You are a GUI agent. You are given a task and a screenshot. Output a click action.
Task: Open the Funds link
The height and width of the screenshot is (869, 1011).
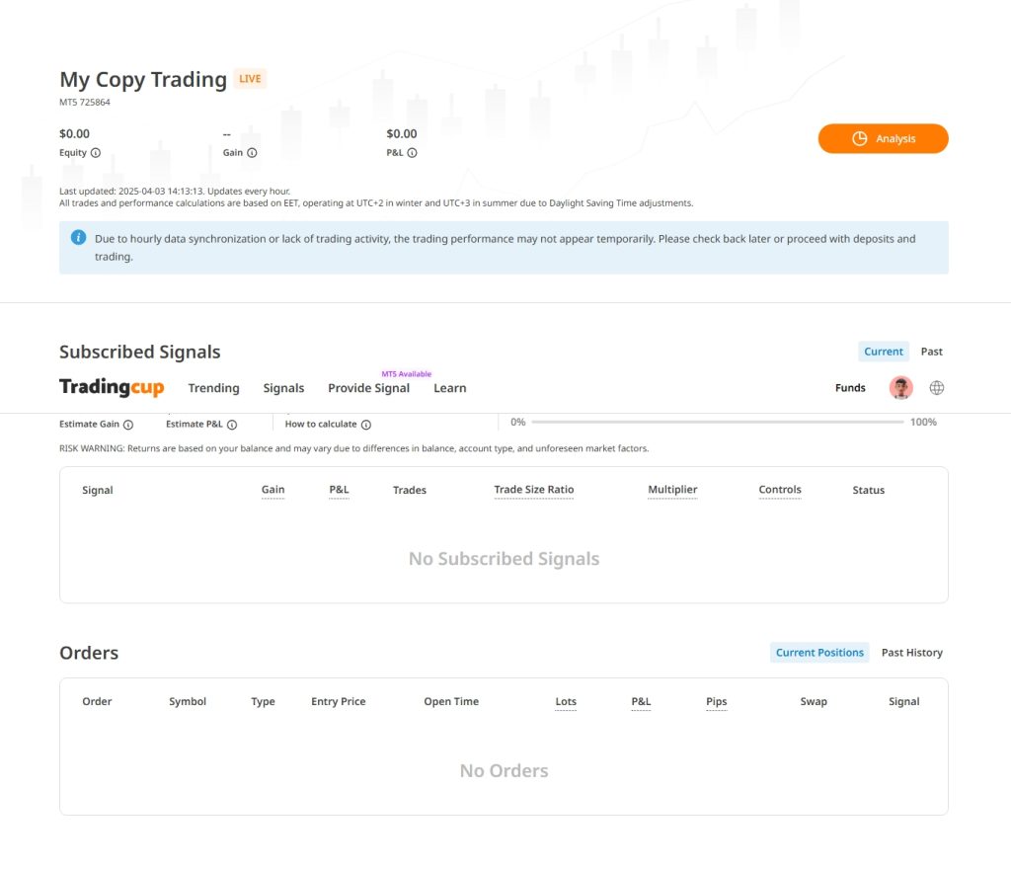[x=850, y=388]
